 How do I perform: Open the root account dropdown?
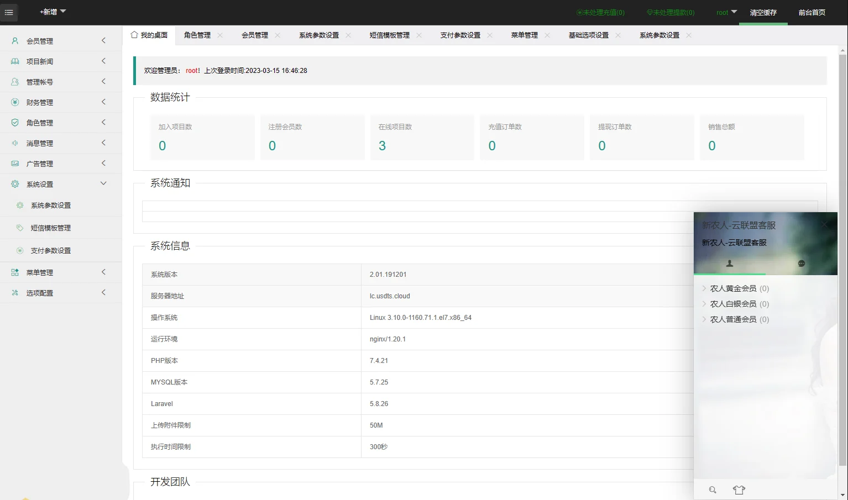(726, 12)
